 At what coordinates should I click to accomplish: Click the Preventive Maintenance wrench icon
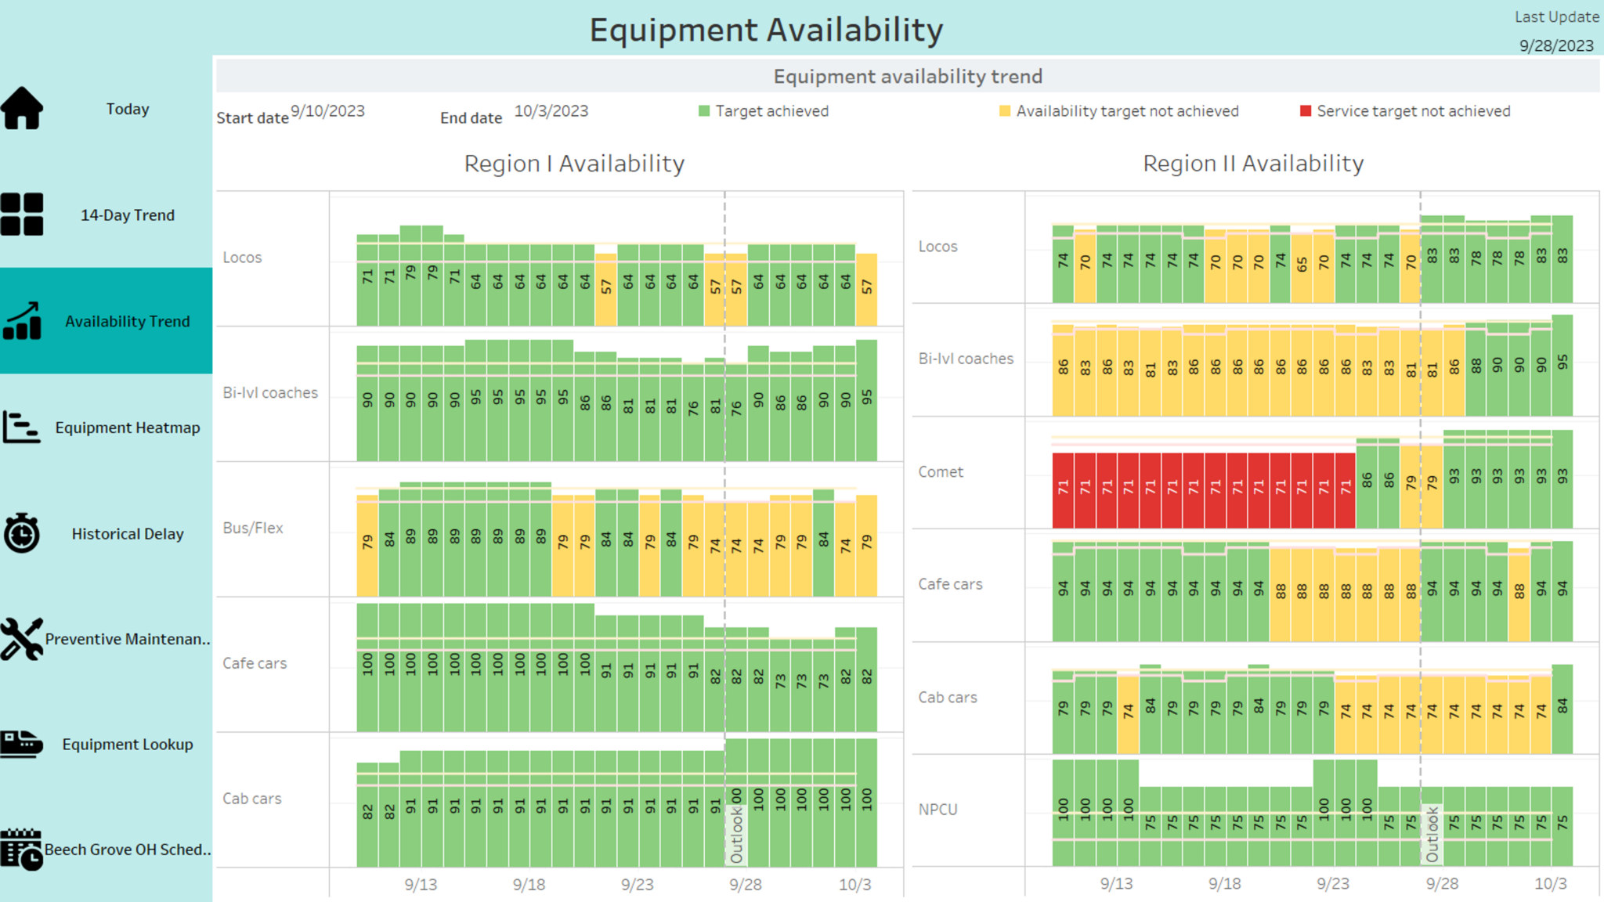(x=23, y=639)
